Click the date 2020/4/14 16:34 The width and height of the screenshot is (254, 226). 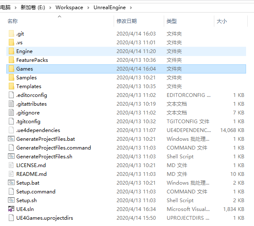point(136,209)
